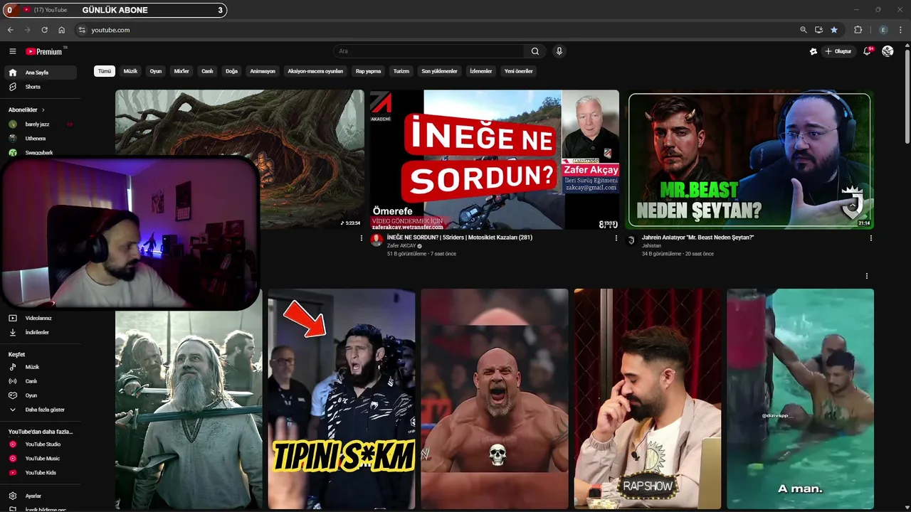Screen dimensions: 911x512
Task: Open Videolarınız in the sidebar
Action: coord(40,318)
